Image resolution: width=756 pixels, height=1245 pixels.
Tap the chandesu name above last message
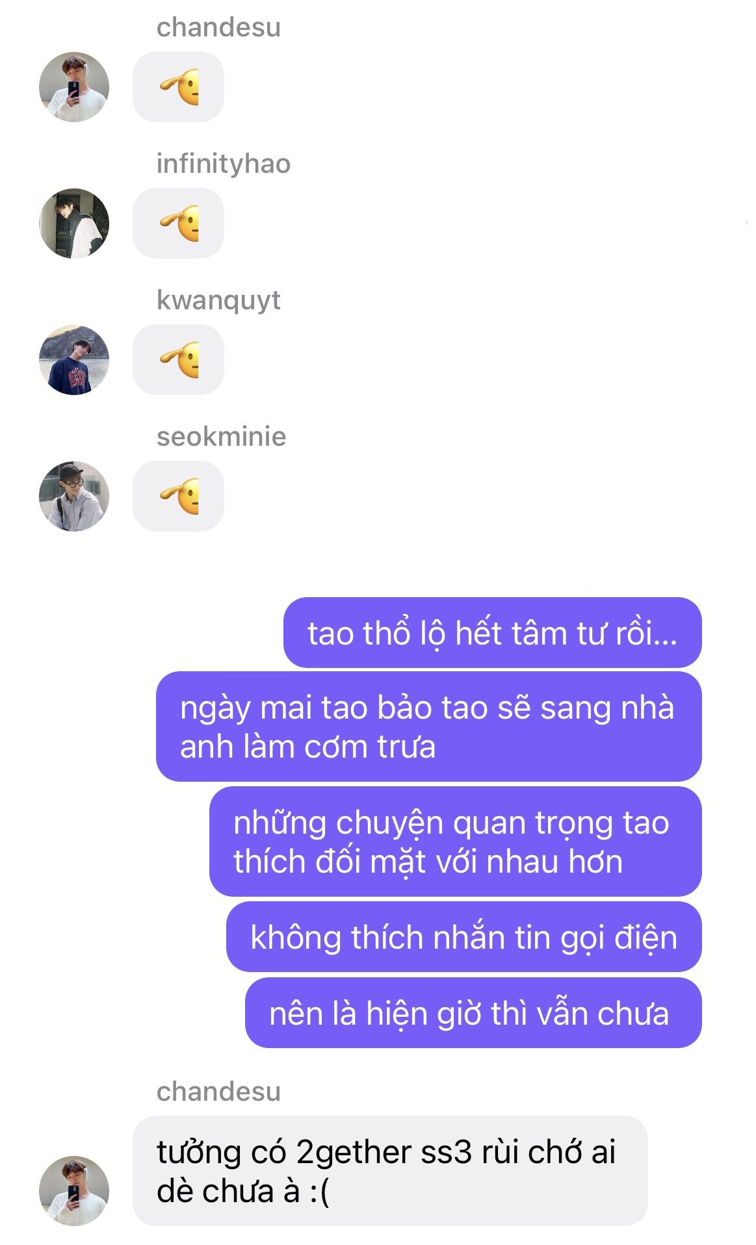click(218, 1092)
